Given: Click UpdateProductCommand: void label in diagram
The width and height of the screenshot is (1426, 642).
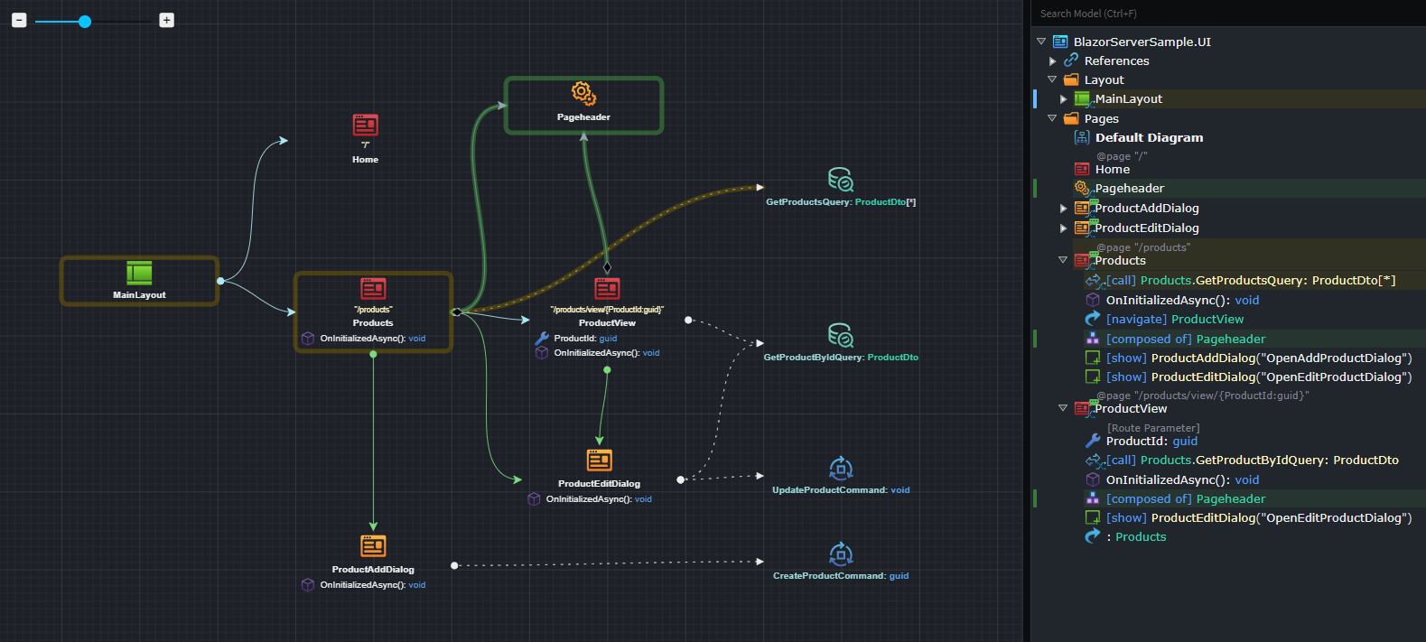Looking at the screenshot, I should pyautogui.click(x=841, y=490).
